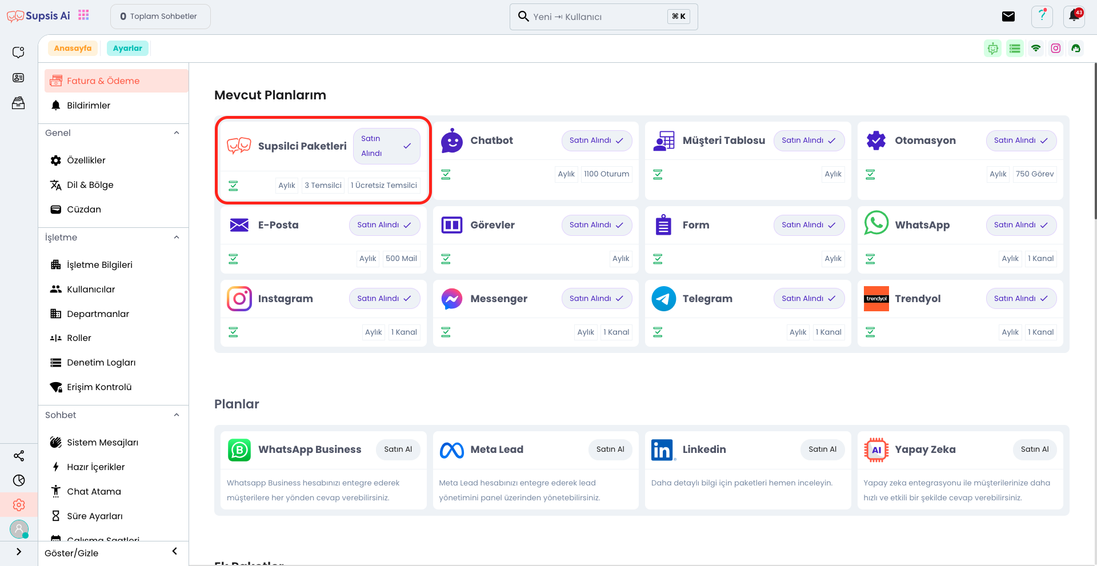The width and height of the screenshot is (1097, 566).
Task: Click the Messenger logo icon
Action: [x=451, y=299]
